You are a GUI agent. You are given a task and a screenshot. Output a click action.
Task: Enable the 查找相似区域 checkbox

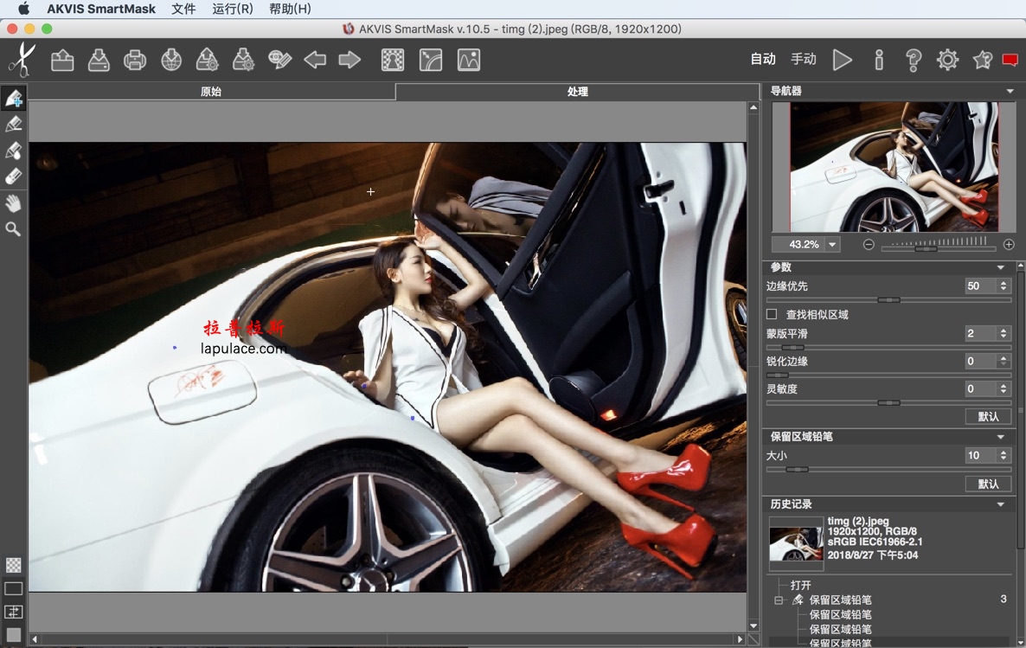(x=769, y=313)
